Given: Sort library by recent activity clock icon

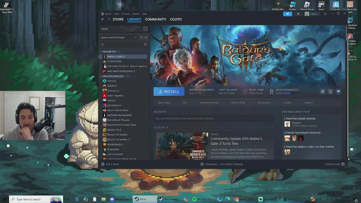Looking at the screenshot, I should [141, 37].
